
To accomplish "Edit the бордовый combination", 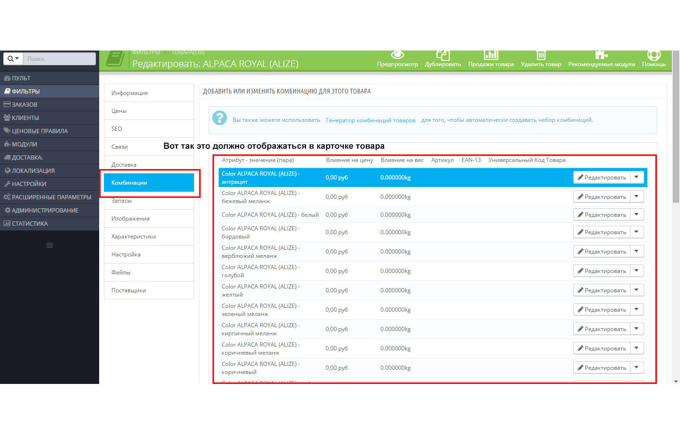I will [602, 232].
